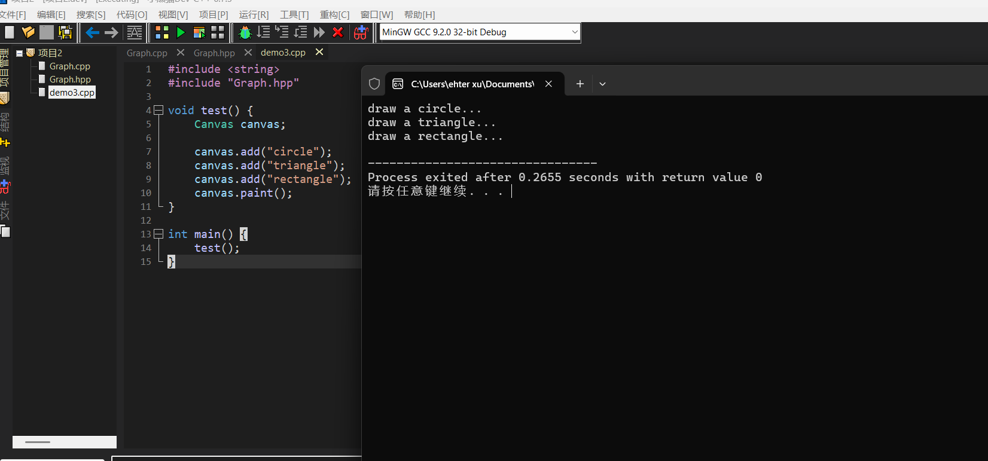Viewport: 988px width, 461px height.
Task: Open the 项目[P] menu
Action: [214, 14]
